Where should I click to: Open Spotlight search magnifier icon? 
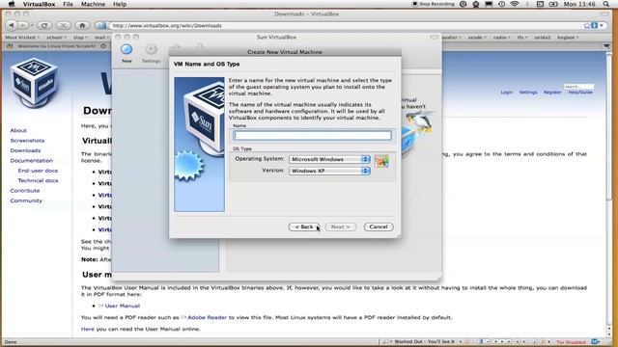tap(606, 4)
